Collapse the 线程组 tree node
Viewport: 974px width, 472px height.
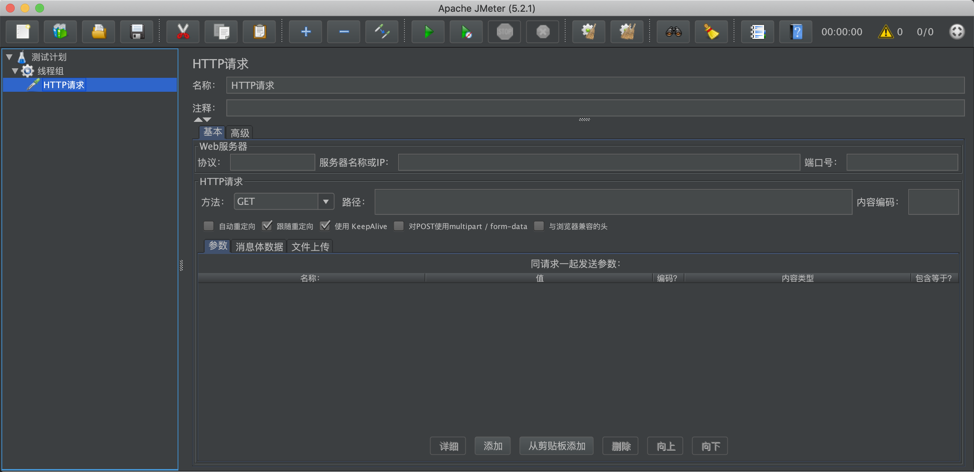coord(15,71)
